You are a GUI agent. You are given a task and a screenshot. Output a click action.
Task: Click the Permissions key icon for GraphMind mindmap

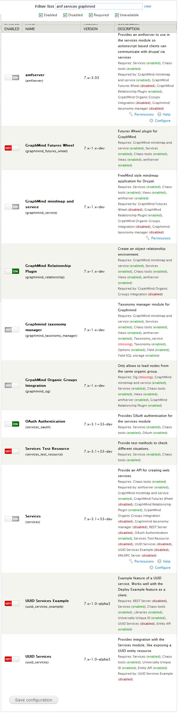coord(147,238)
